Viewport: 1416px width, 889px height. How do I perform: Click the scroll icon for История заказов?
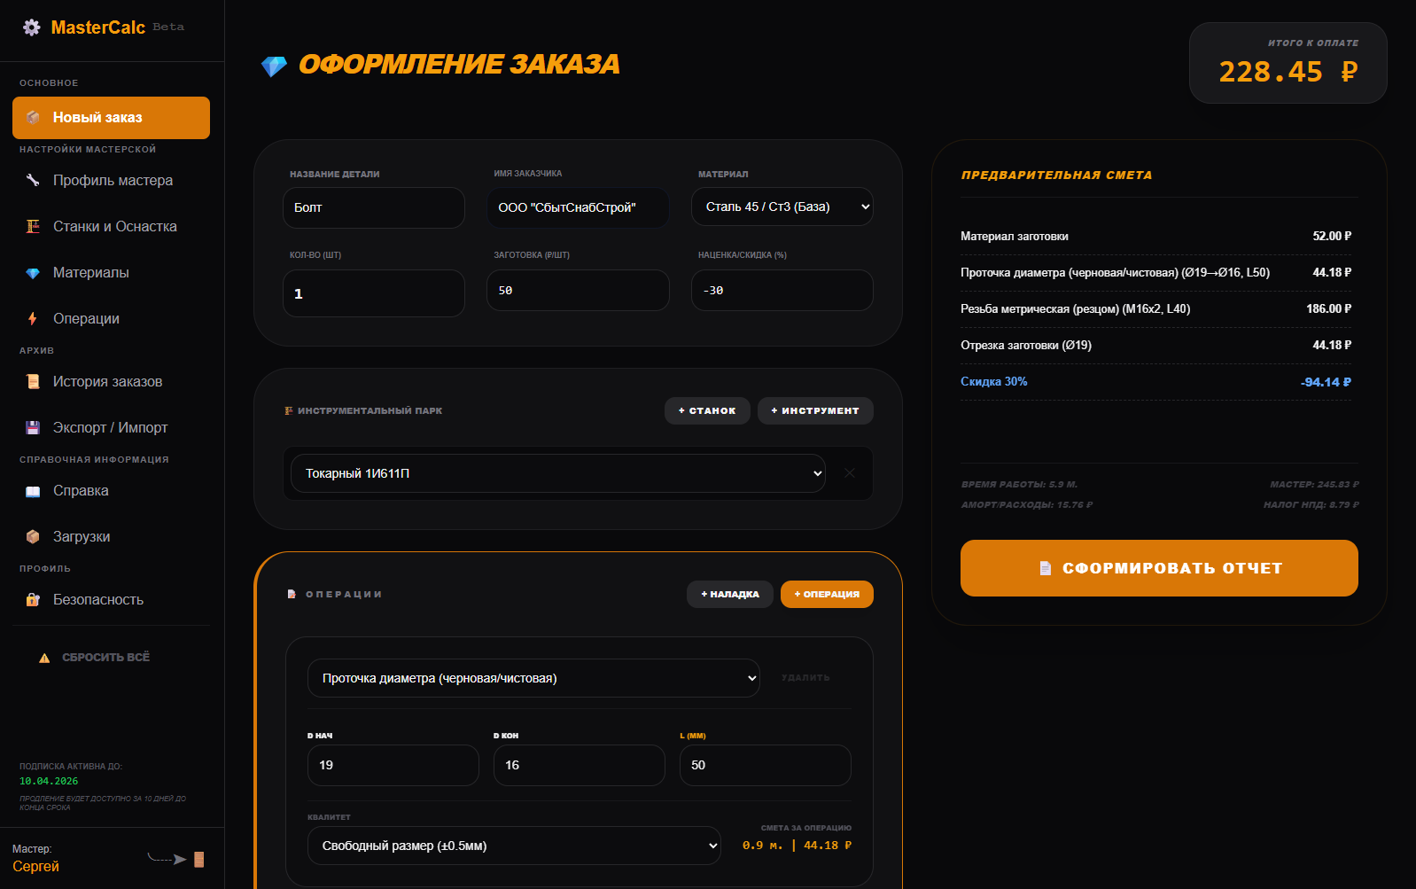33,381
